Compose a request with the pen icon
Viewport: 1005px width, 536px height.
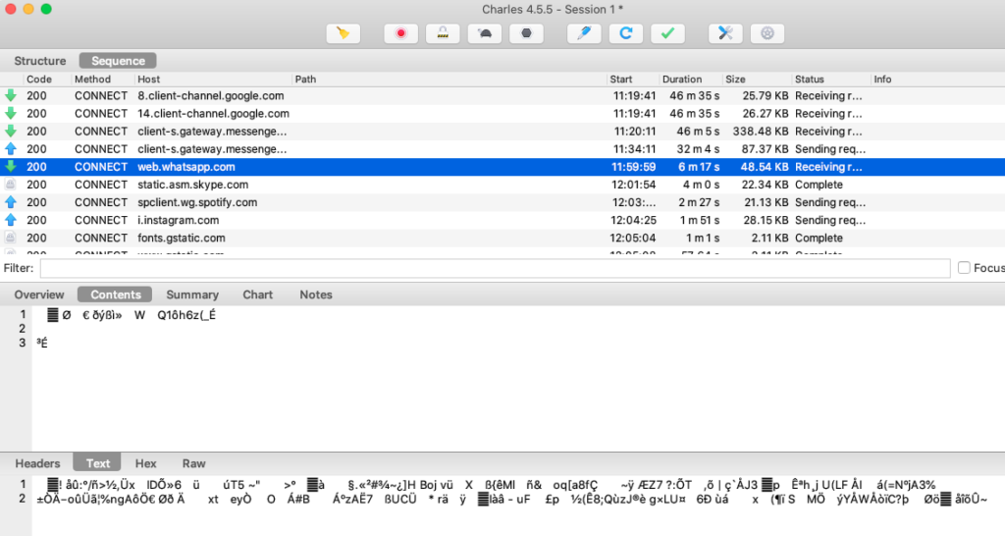(584, 33)
